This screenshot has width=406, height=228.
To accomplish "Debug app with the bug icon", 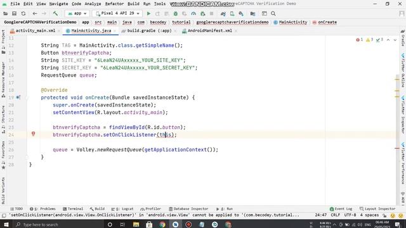I will pyautogui.click(x=176, y=13).
